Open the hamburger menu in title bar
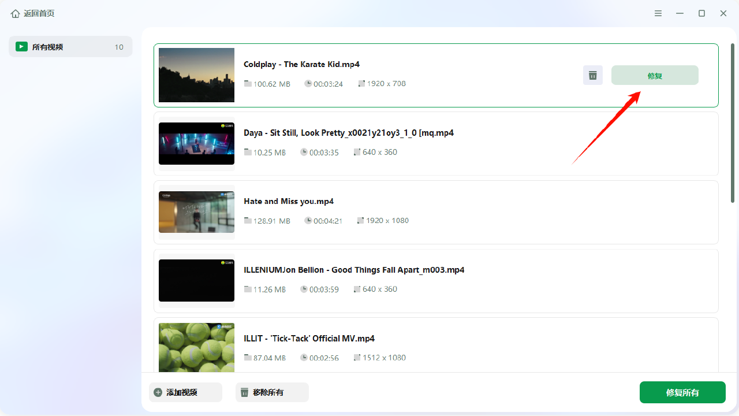The image size is (739, 416). (x=658, y=13)
